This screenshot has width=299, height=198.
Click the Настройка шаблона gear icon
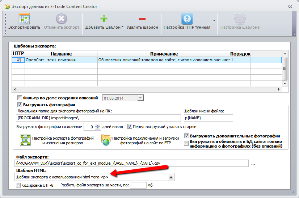click(x=240, y=19)
